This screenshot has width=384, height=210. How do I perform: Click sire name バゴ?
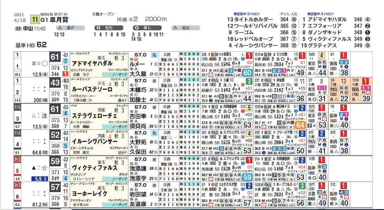pyautogui.click(x=73, y=106)
